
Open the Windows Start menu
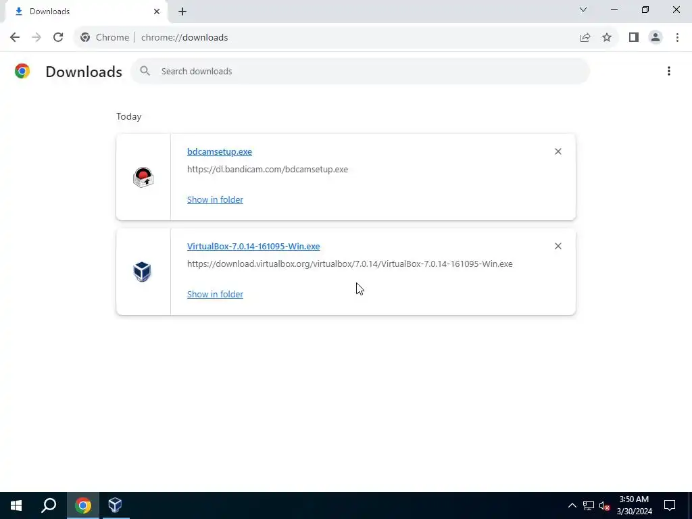click(x=16, y=505)
